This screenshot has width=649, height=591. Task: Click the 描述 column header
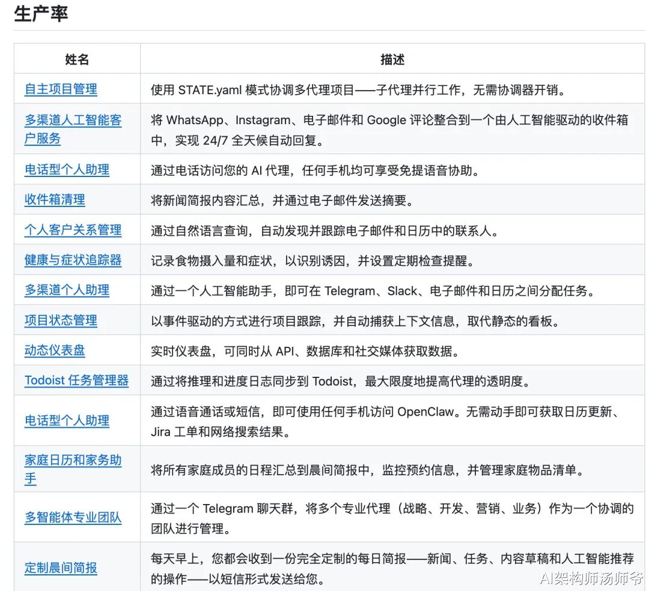pyautogui.click(x=394, y=59)
